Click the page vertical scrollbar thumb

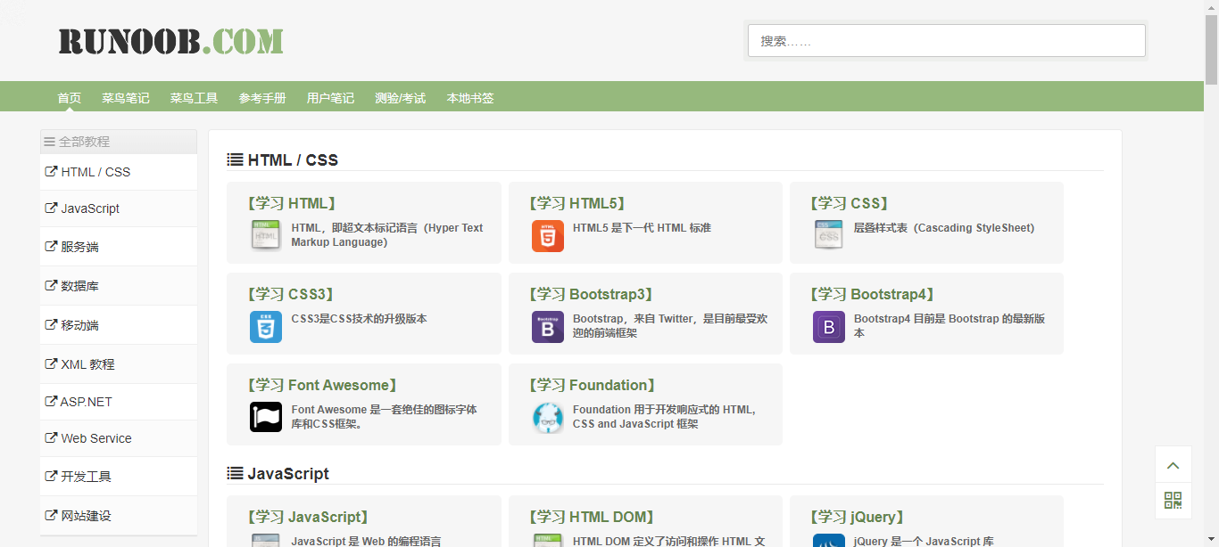[1211, 50]
